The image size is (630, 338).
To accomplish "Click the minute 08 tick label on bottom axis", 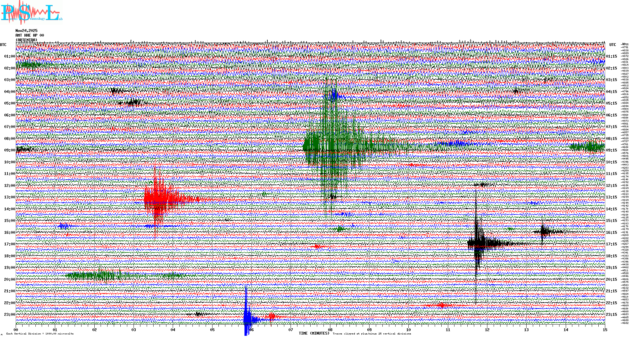I will click(x=330, y=330).
